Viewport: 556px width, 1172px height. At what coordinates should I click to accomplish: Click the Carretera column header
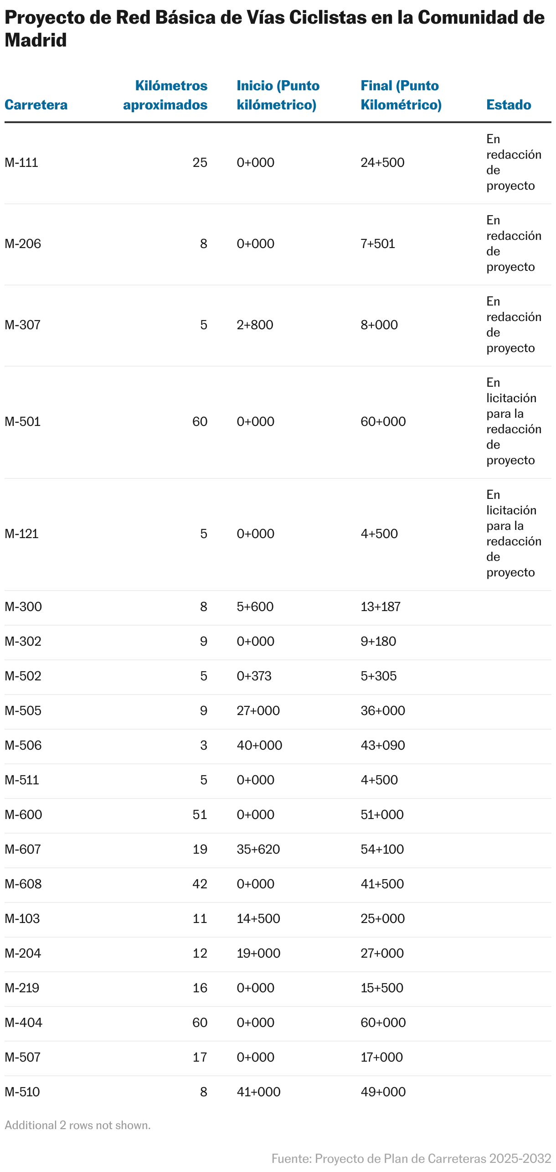pos(36,105)
